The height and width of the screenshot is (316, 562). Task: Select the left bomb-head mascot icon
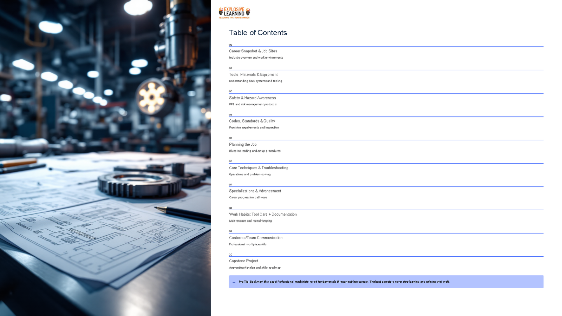tap(221, 12)
